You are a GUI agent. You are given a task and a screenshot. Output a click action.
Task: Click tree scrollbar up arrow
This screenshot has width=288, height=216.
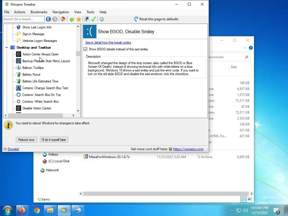pyautogui.click(x=78, y=27)
